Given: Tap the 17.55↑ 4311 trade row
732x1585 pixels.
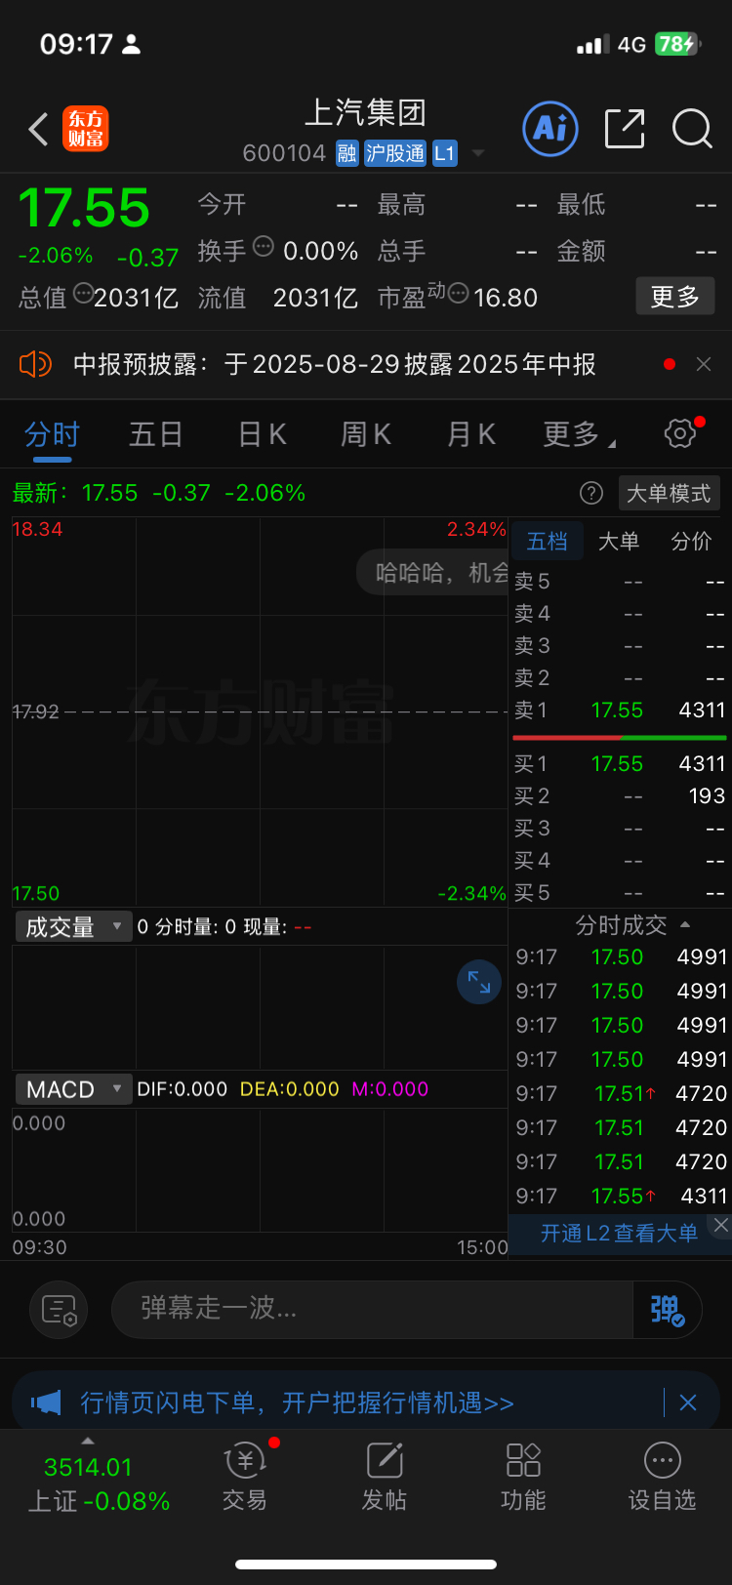Looking at the screenshot, I should pos(621,1196).
